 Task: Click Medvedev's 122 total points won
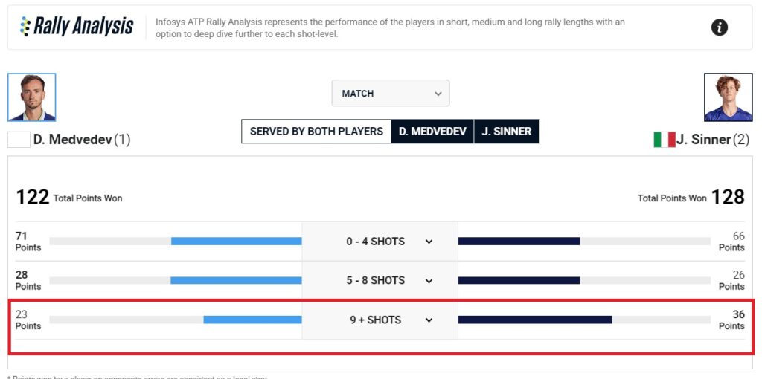pyautogui.click(x=33, y=197)
